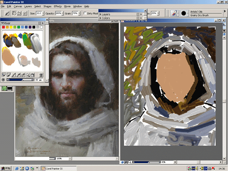Click the Opacity input field
The height and width of the screenshot is (171, 228).
tap(58, 13)
